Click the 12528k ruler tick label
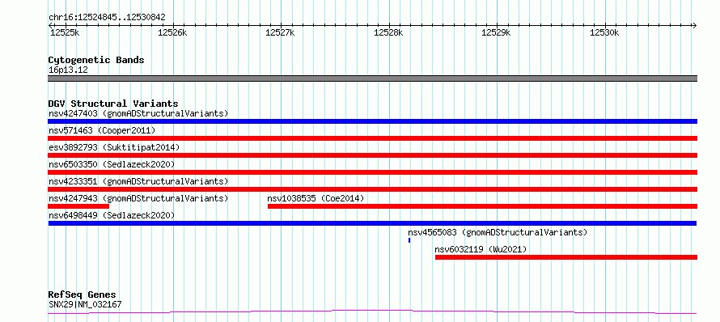Viewport: 720px width, 322px height. tap(388, 32)
